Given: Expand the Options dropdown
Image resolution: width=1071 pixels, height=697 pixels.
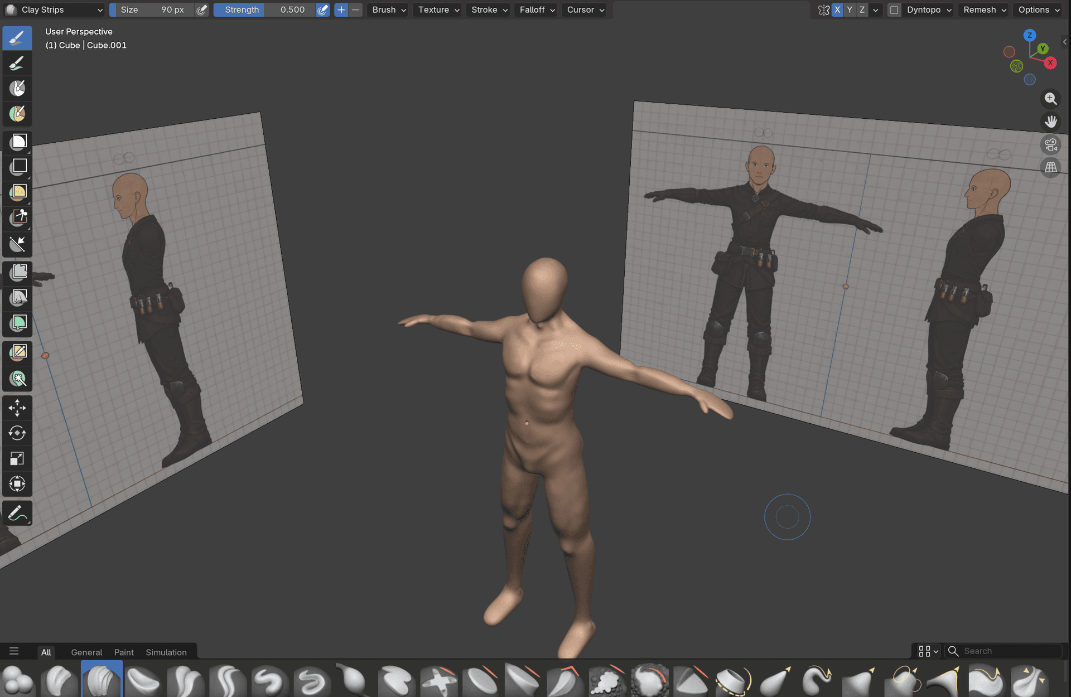Looking at the screenshot, I should point(1039,9).
